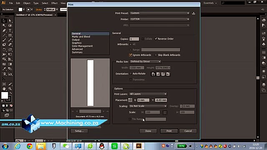267x150 pixels.
Task: Open the Artboards panel icon
Action: (x=264, y=90)
